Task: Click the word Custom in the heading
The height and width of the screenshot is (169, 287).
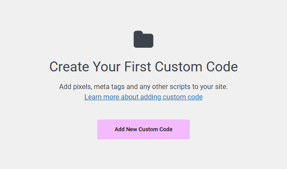Action: [x=179, y=67]
